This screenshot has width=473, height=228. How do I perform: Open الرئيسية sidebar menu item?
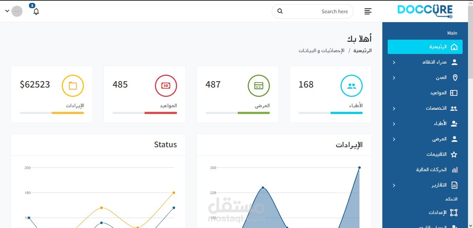pos(425,47)
